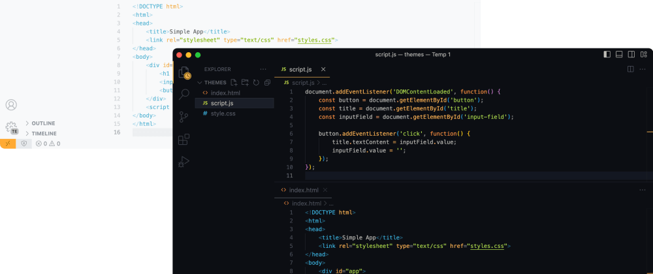Viewport: 653px width, 274px height.
Task: Open more actions for index.html editor group
Action: (643, 190)
